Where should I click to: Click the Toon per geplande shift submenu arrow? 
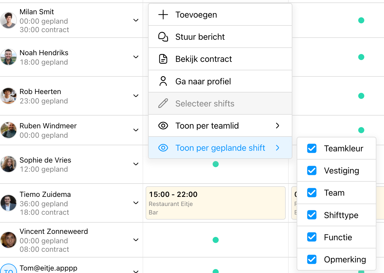tap(278, 148)
